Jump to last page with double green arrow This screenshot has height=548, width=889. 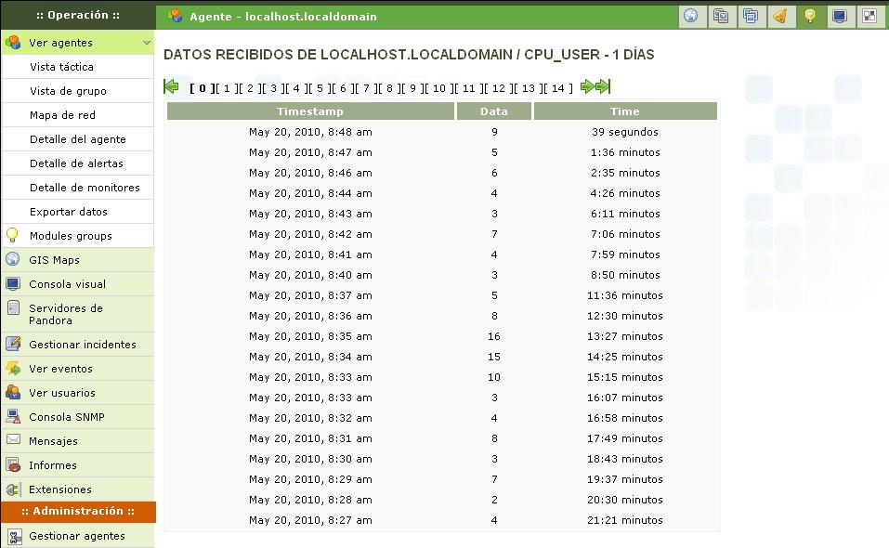pos(603,87)
